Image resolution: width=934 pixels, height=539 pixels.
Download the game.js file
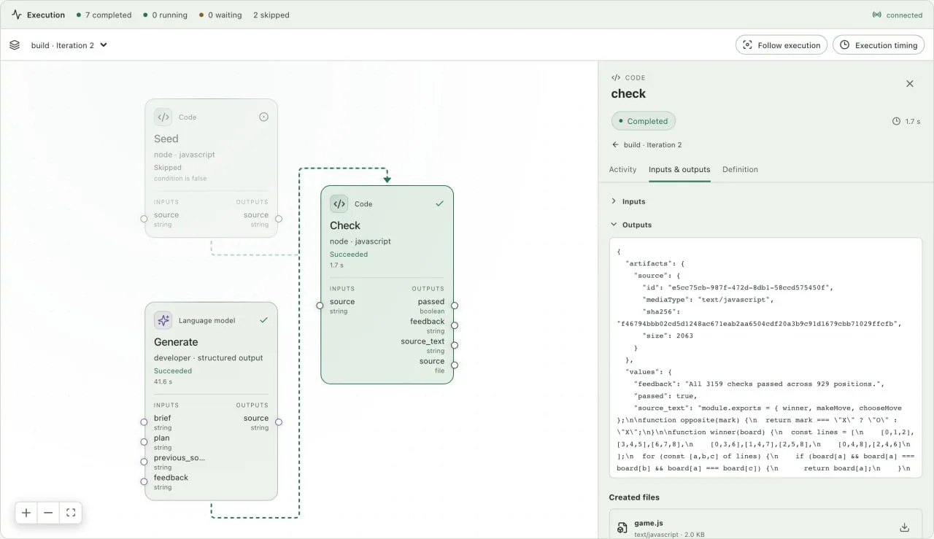905,528
